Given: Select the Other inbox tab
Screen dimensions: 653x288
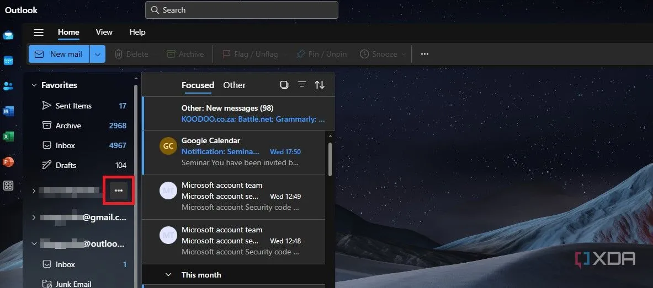Looking at the screenshot, I should pos(235,85).
